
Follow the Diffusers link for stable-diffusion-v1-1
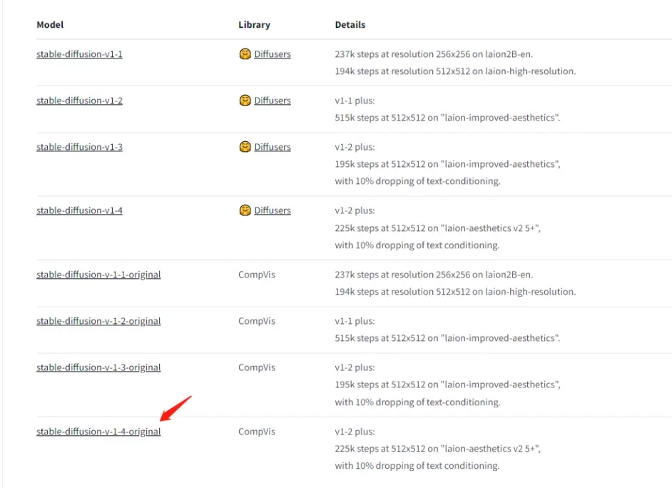click(x=273, y=54)
